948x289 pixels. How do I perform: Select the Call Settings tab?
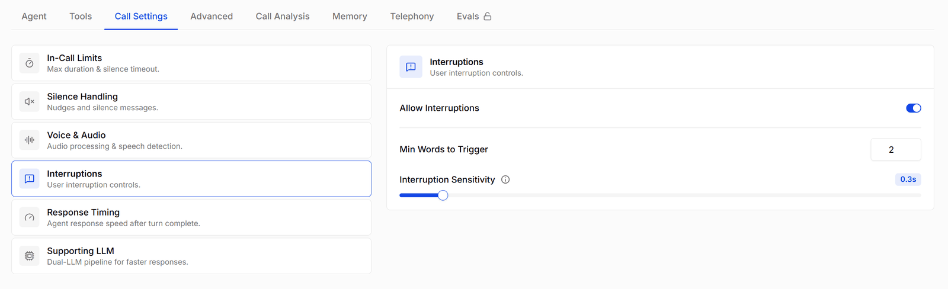point(141,16)
